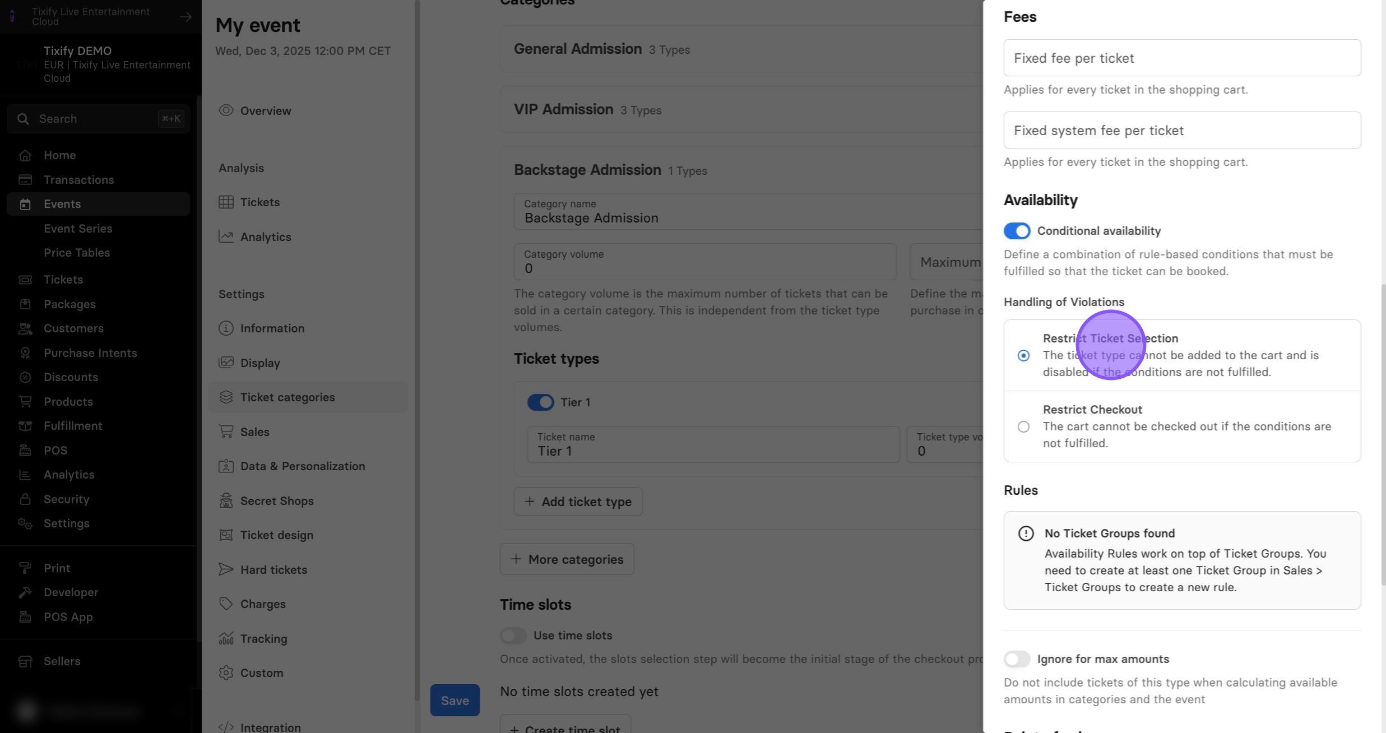Select the Restrict Checkout radio option

[x=1023, y=427]
